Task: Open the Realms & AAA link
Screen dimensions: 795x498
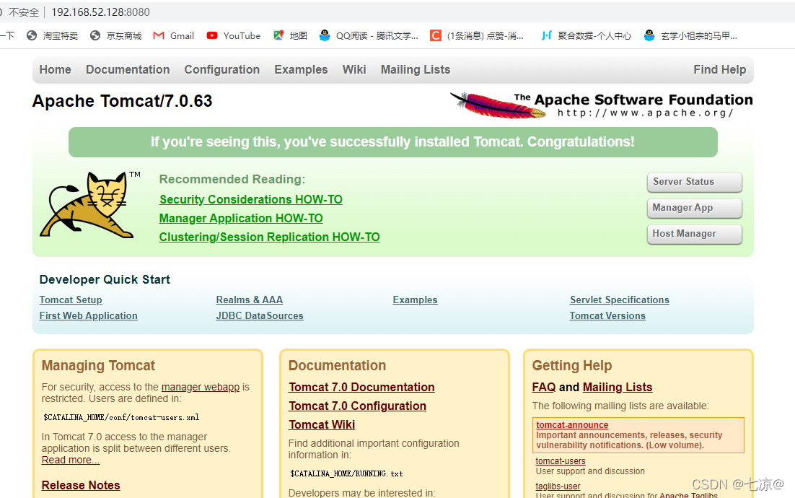Action: (x=250, y=300)
